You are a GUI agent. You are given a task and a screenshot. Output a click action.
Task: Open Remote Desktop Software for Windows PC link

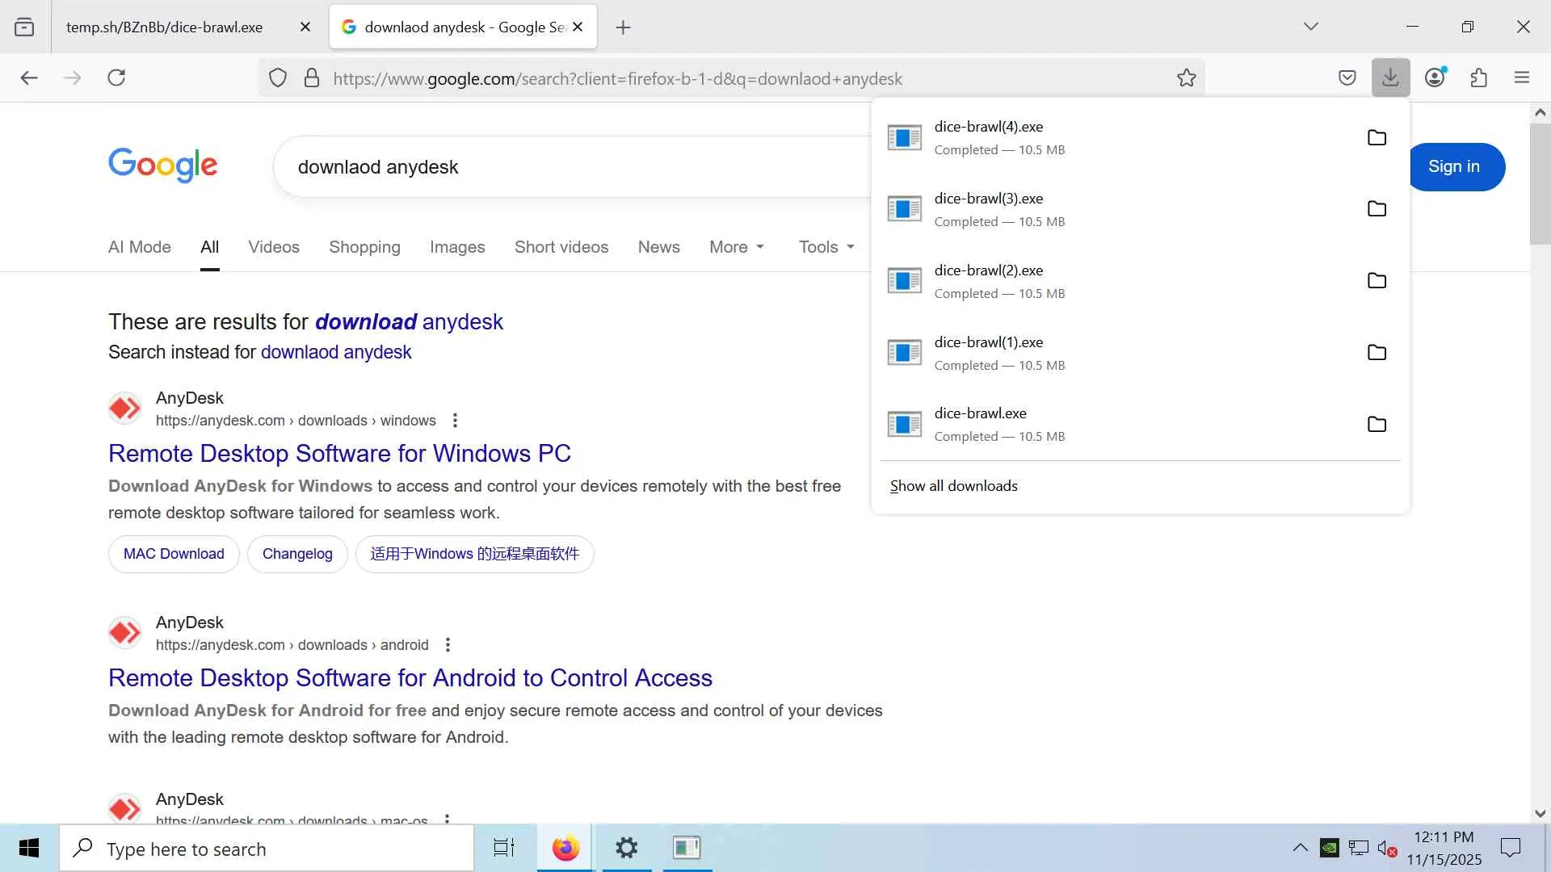(339, 454)
